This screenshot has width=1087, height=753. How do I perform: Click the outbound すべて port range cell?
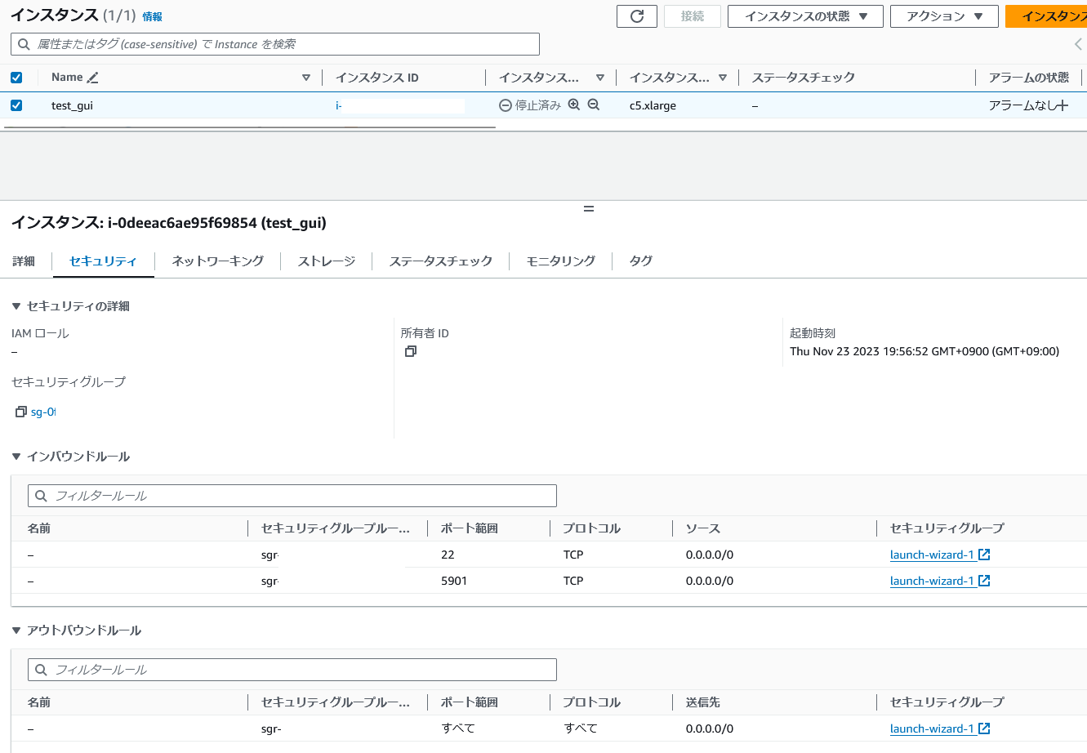(458, 728)
